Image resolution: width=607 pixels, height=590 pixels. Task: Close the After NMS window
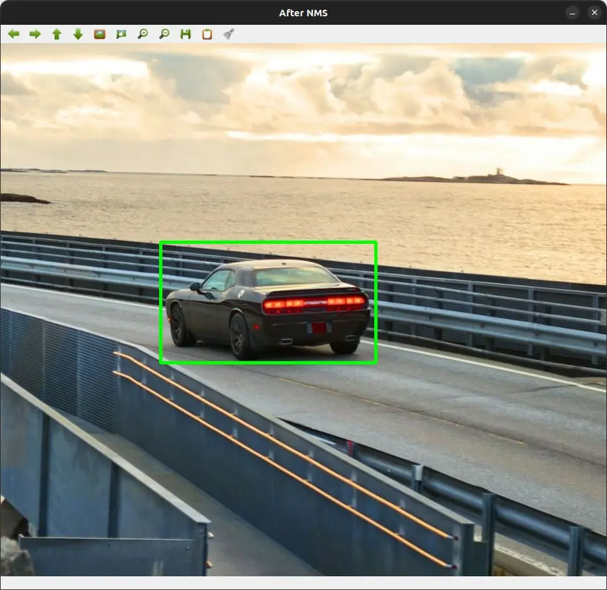tap(594, 12)
